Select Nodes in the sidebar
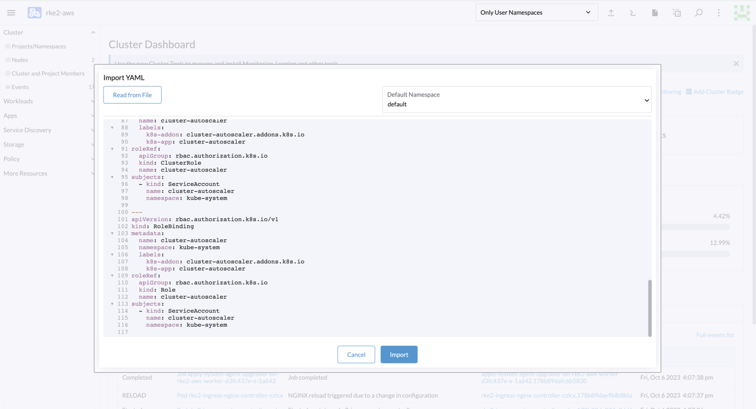The width and height of the screenshot is (756, 409). tap(20, 60)
